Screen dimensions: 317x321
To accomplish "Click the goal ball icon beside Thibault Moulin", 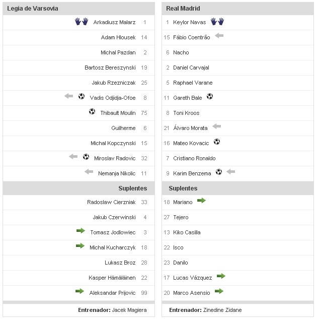I will [92, 112].
